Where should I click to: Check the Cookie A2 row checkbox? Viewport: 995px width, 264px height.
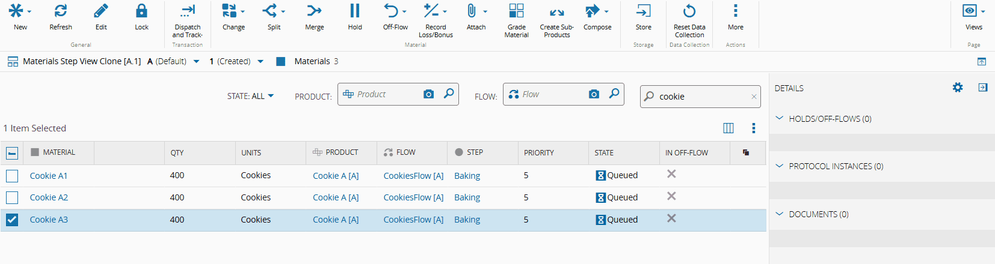point(12,197)
